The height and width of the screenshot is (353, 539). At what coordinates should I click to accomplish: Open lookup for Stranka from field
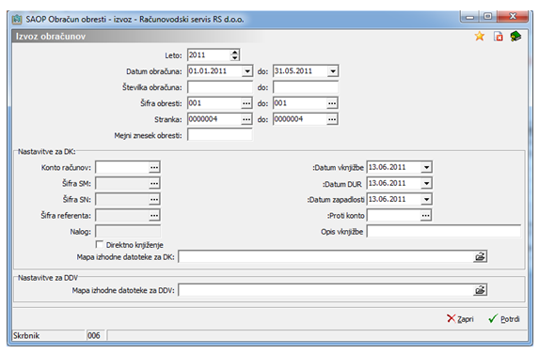pyautogui.click(x=246, y=119)
